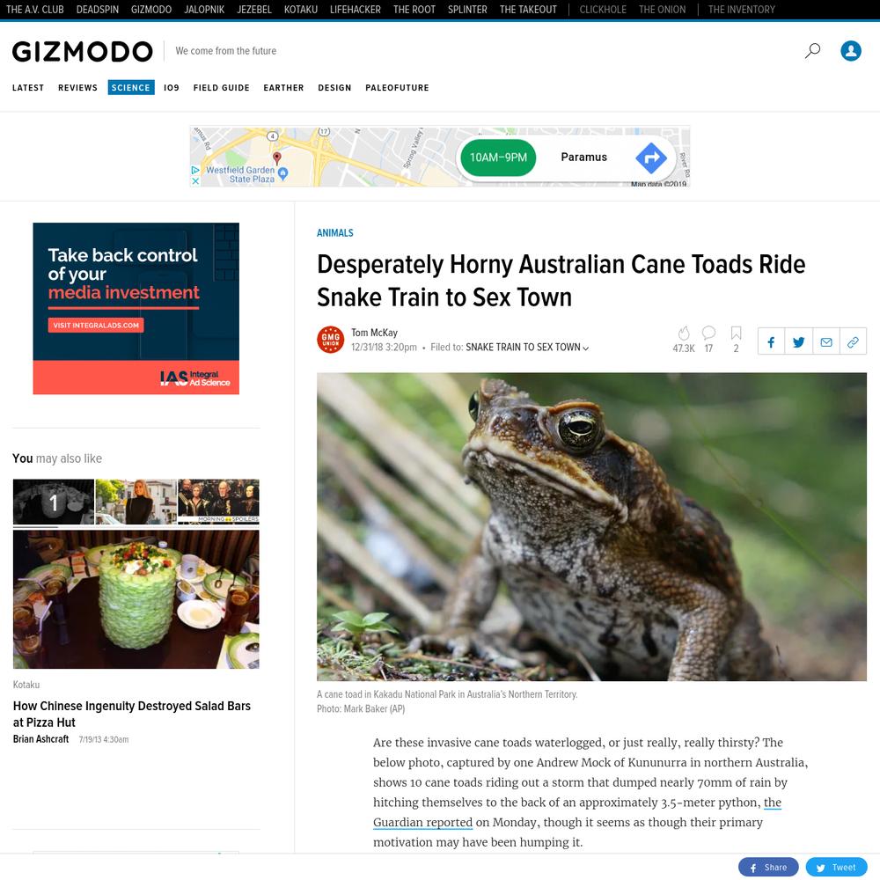Select the Science navigation tab

[131, 87]
